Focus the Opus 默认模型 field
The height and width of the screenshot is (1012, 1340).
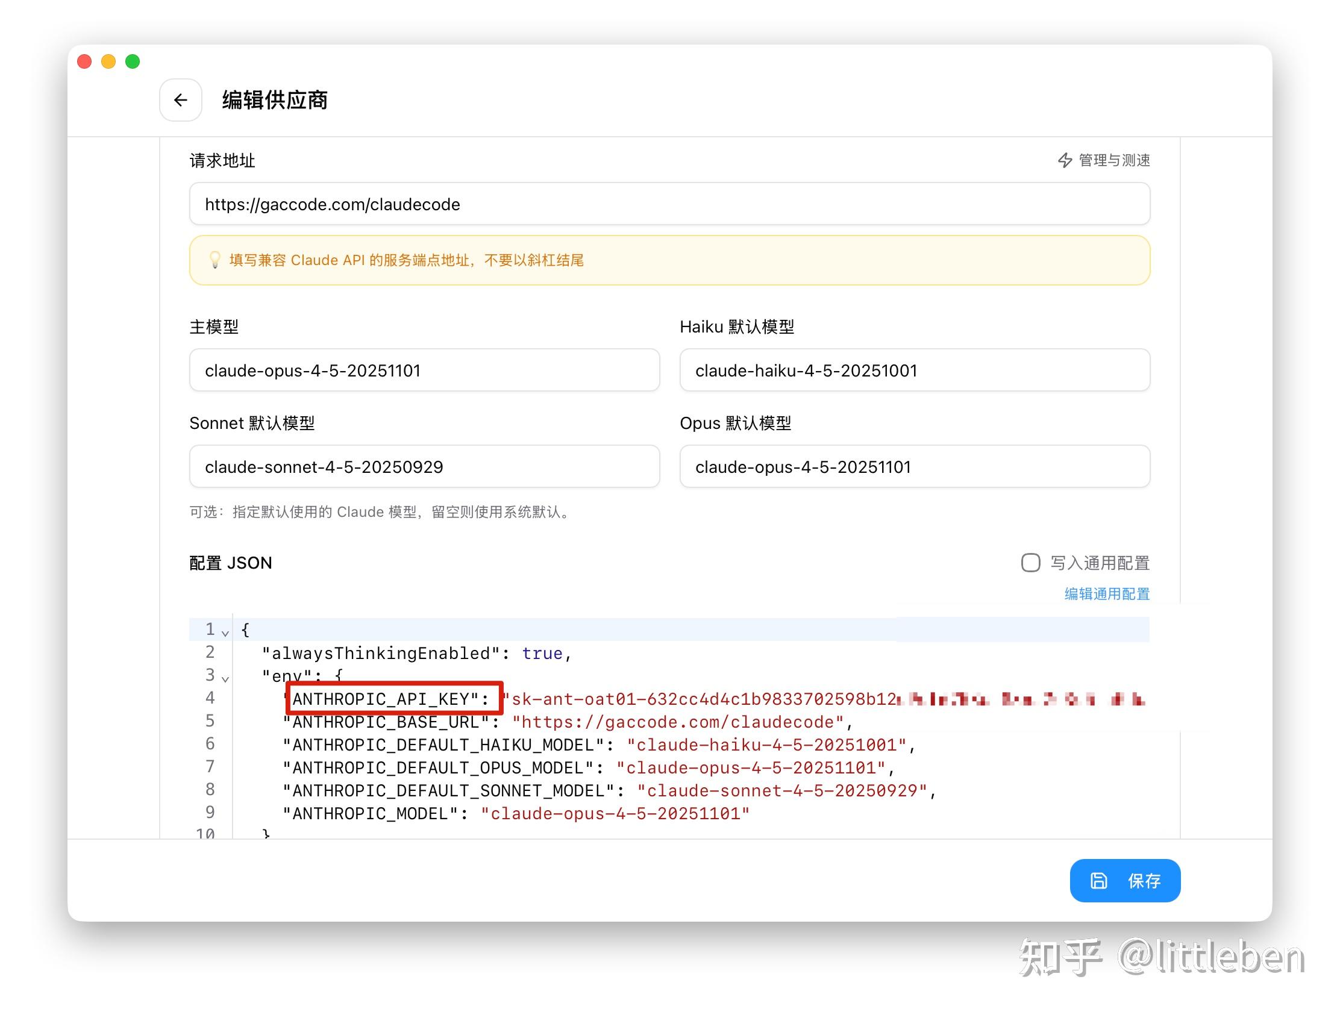pos(914,466)
